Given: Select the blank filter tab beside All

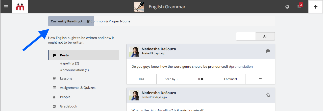Looking at the screenshot, I should coord(246,36).
